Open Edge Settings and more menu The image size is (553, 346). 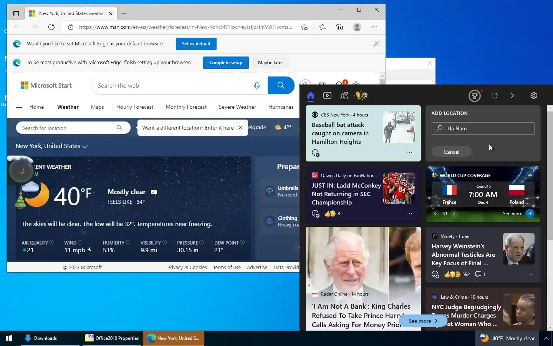[x=375, y=27]
